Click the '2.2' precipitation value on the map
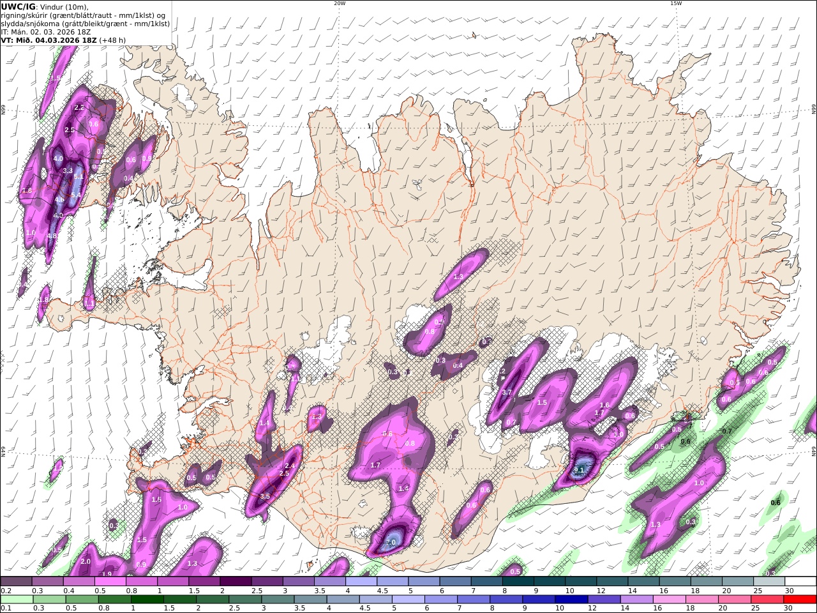 79,108
